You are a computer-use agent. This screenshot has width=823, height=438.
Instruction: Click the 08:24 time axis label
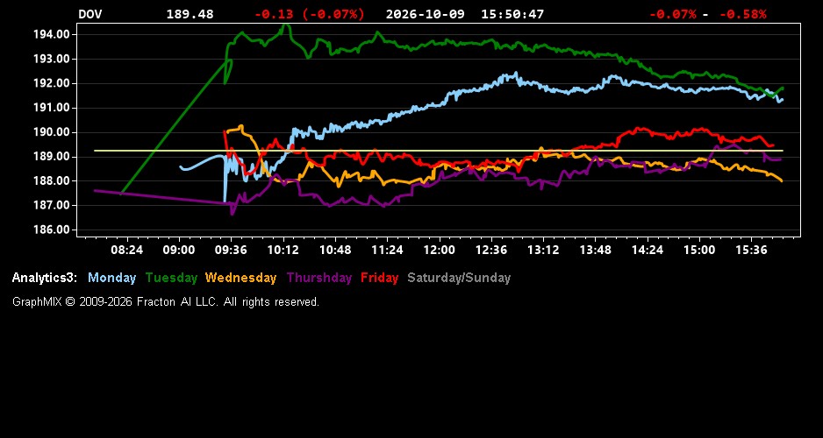(x=127, y=250)
